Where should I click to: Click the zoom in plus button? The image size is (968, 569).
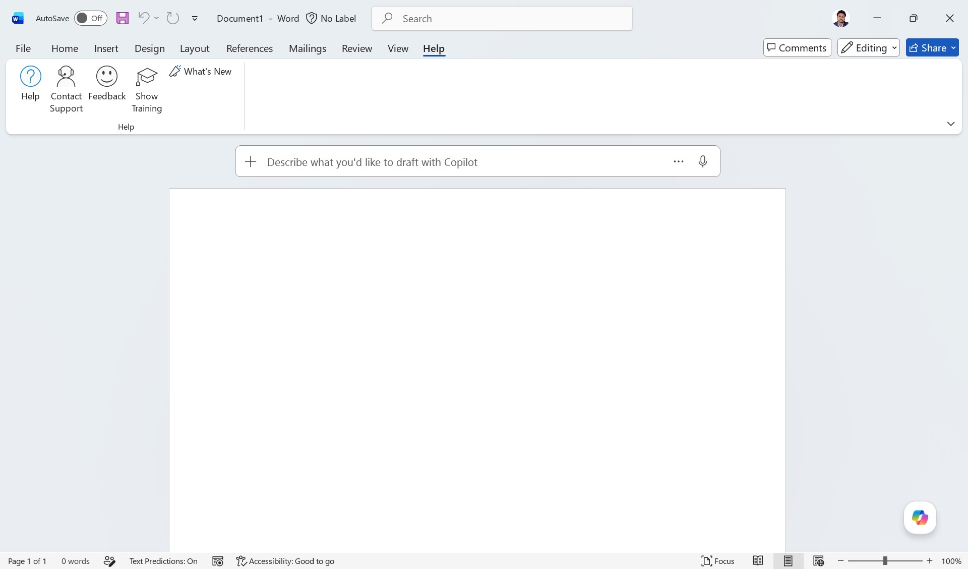(929, 561)
